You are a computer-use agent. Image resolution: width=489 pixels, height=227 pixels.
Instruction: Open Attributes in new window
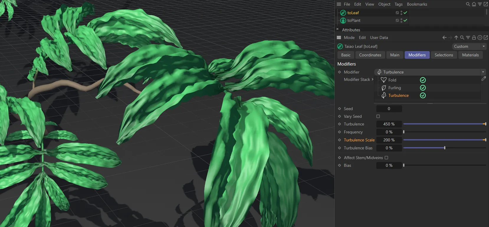click(486, 37)
